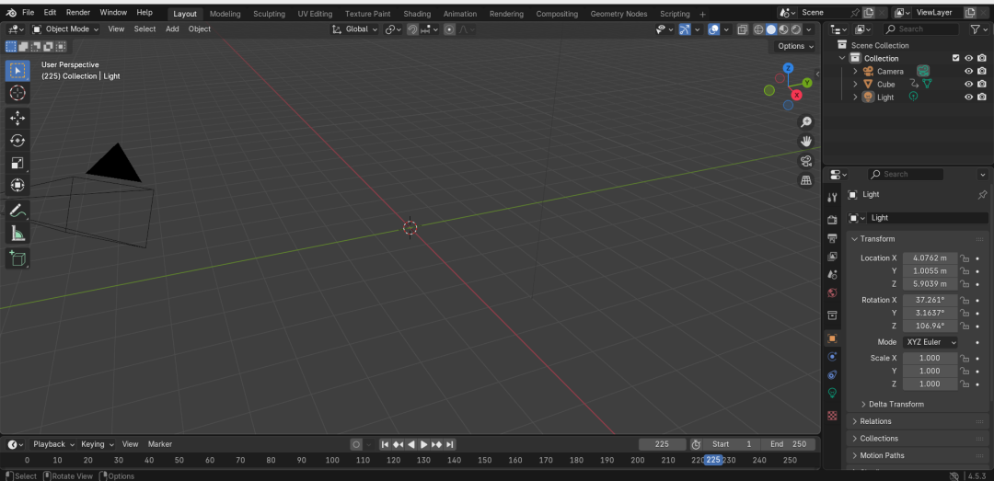Open the Scene properties tab
The image size is (994, 481).
click(832, 274)
